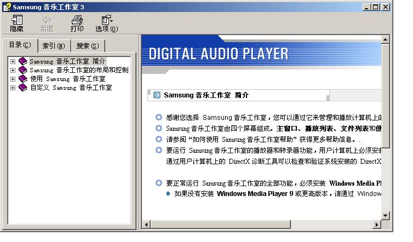Select Samsung 音乐工作室的布局和控制 topic
This screenshot has width=413, height=242.
click(x=79, y=70)
